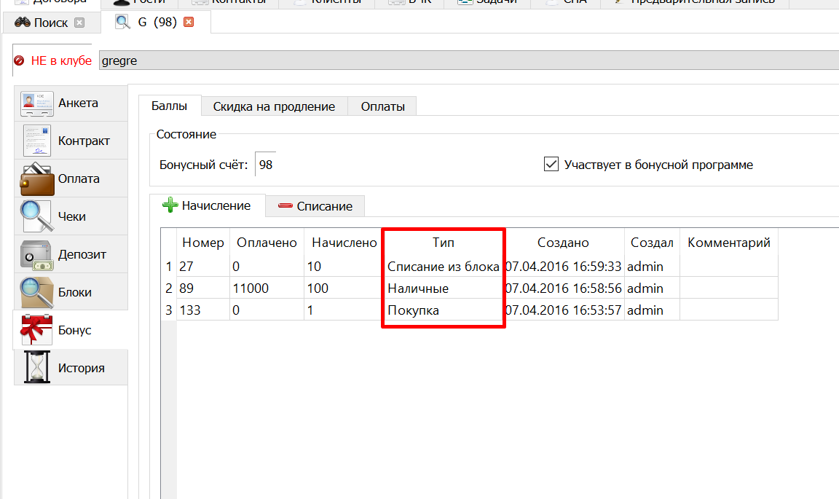Open the Контракт section
The height and width of the screenshot is (499, 839).
click(x=71, y=141)
